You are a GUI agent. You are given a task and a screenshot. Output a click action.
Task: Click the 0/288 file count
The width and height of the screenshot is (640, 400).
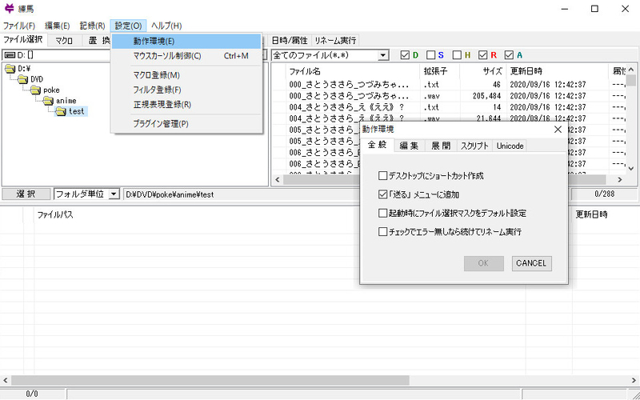(605, 194)
